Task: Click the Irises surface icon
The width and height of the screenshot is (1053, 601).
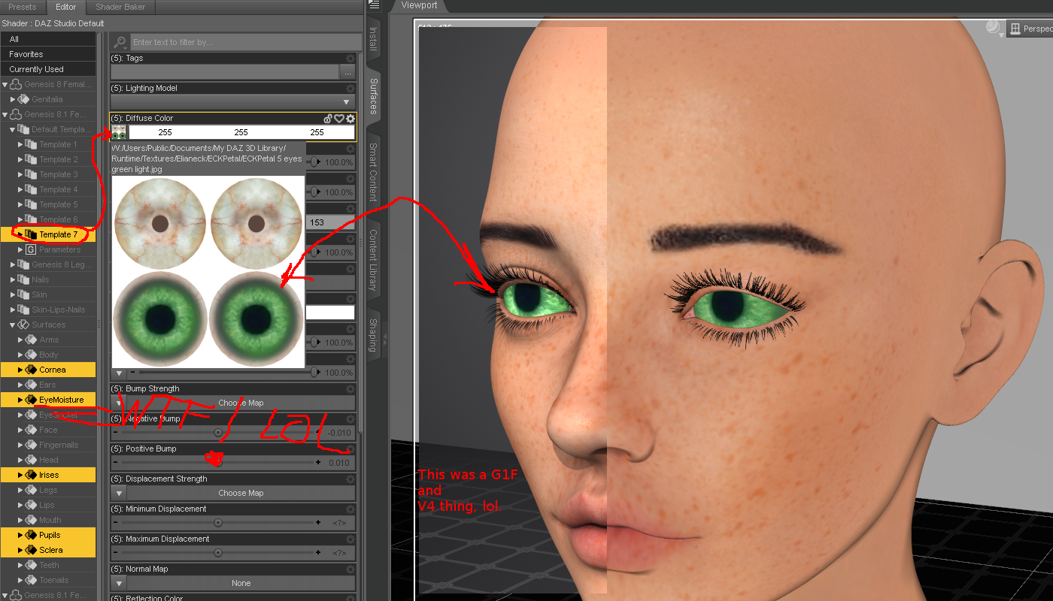Action: (31, 475)
